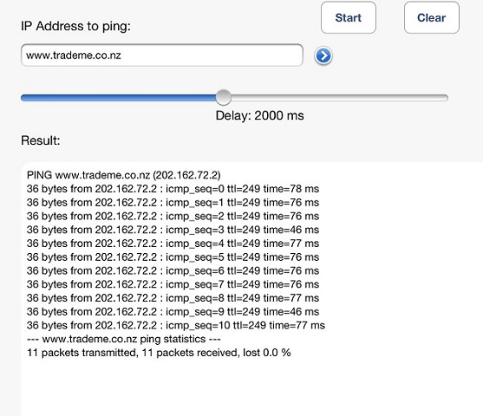Click the icmp_seq=2 result line
This screenshot has height=416, width=483.
(173, 216)
